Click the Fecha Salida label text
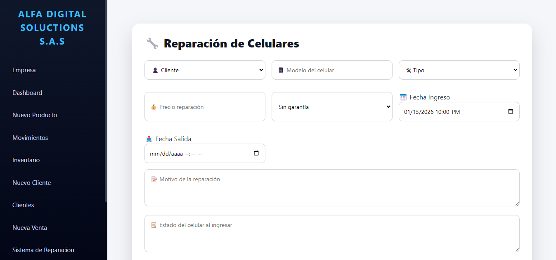Viewport: 556px width, 260px height. 173,139
